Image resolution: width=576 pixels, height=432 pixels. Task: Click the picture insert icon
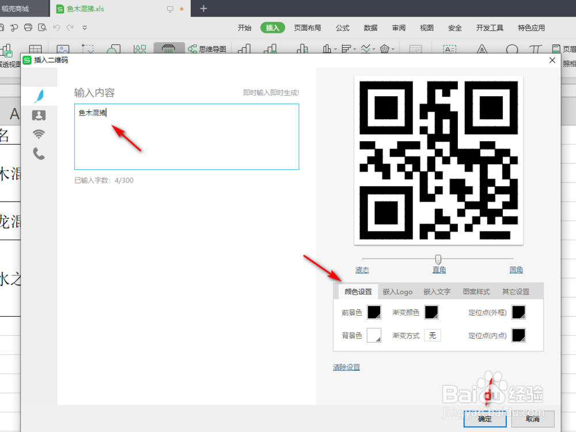coord(63,49)
